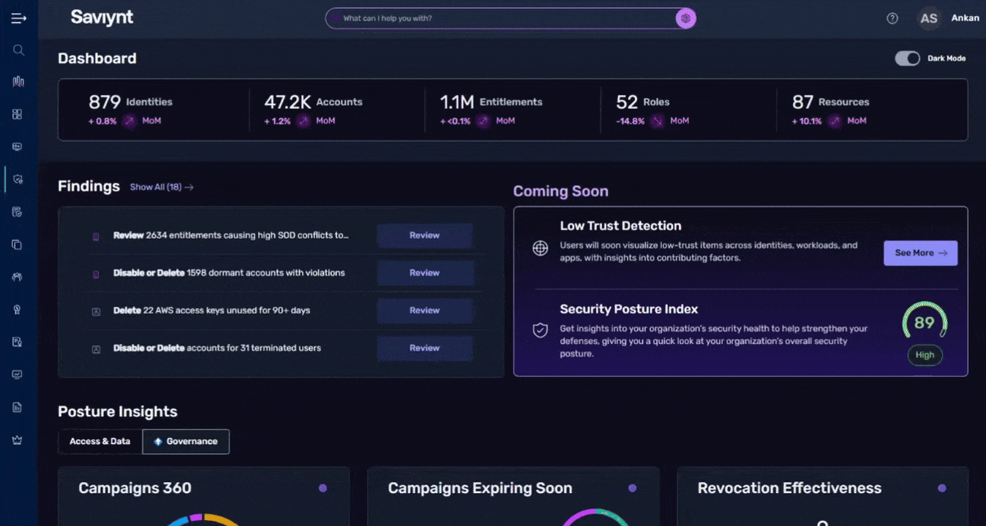
Task: Review the 2634 entitlements SOD conflicts finding
Action: click(x=424, y=235)
